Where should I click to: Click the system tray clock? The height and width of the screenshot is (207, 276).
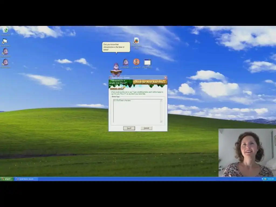click(x=271, y=179)
